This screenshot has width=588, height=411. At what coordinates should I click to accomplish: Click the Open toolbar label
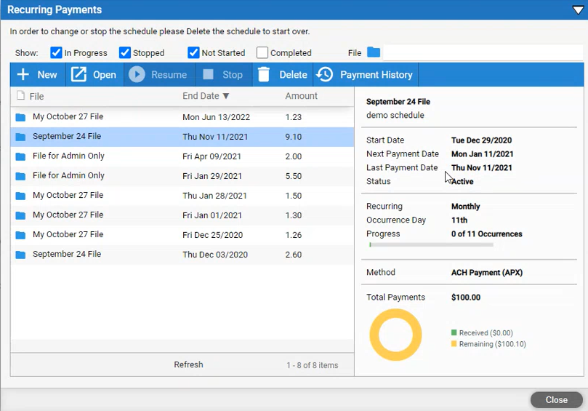tap(105, 75)
